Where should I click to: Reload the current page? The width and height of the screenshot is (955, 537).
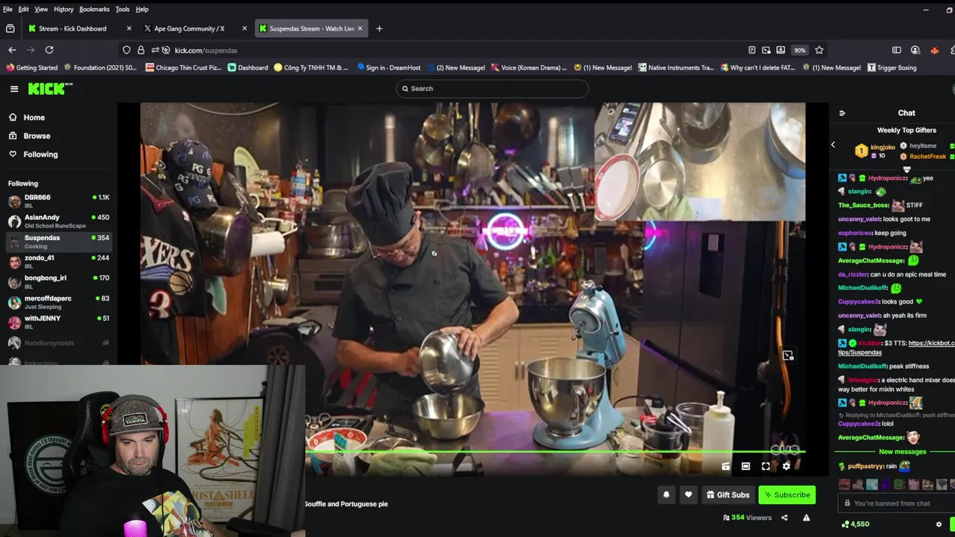point(49,50)
